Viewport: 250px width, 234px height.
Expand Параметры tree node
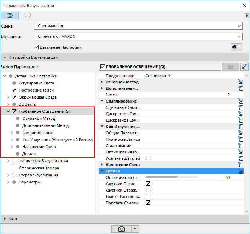point(8,182)
